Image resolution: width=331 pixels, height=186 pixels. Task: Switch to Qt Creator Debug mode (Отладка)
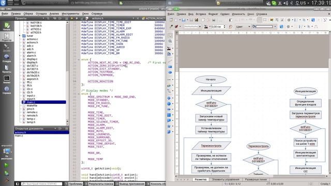click(7, 58)
